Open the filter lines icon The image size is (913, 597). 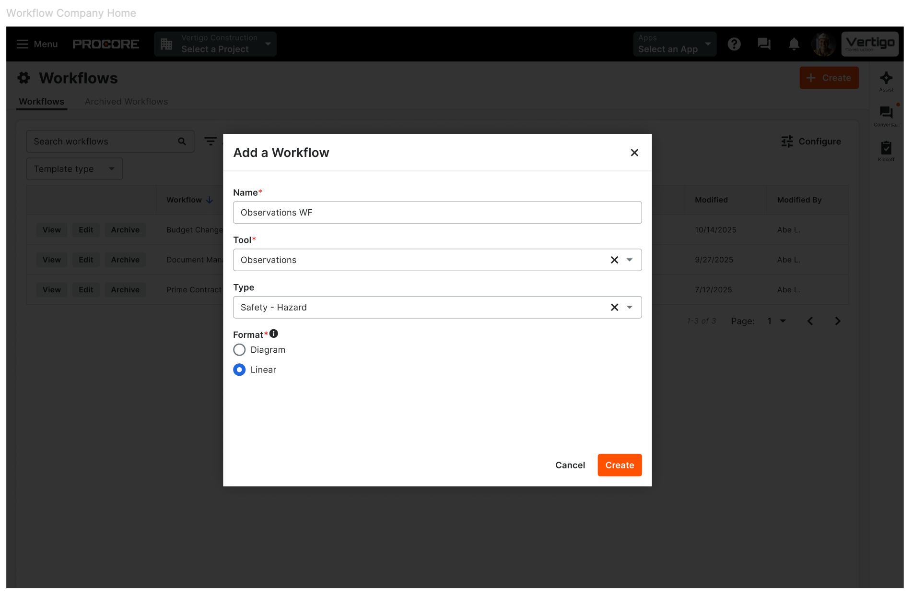pos(211,141)
